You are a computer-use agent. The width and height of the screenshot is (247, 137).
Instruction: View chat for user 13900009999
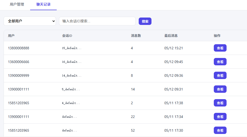(220, 75)
